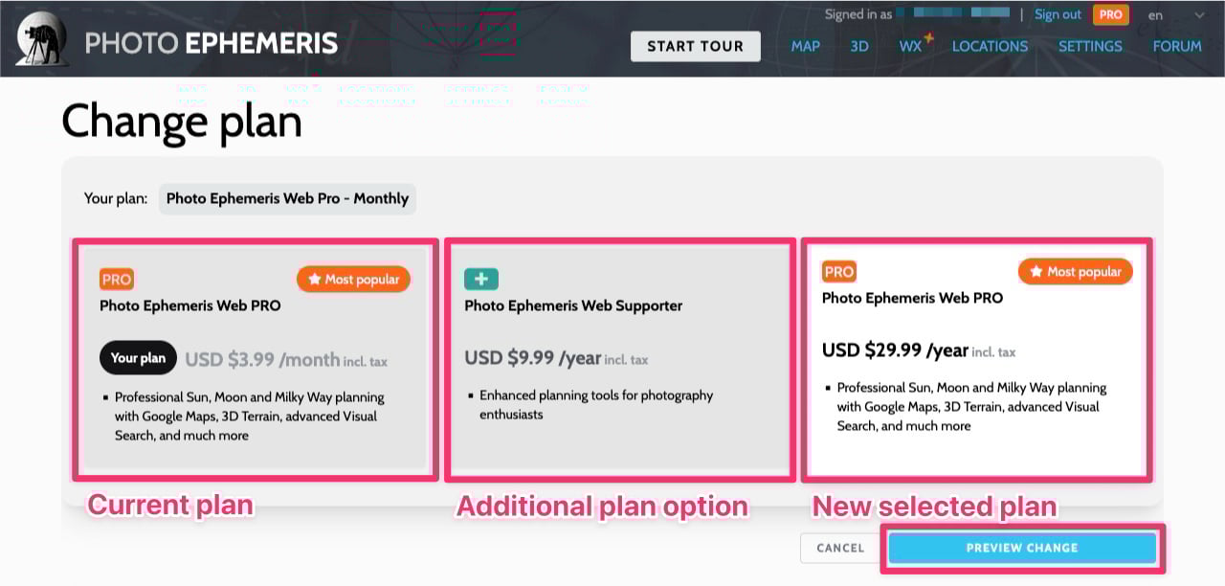1225x586 pixels.
Task: Open the en language dropdown
Action: tap(1156, 15)
